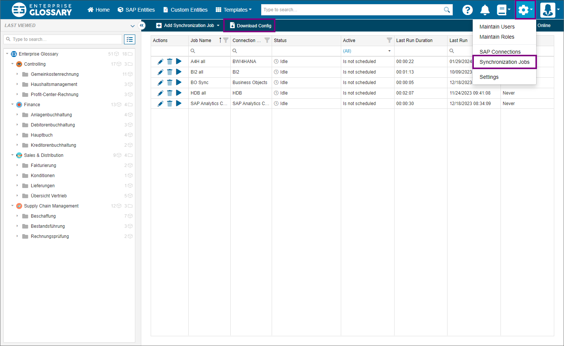Screen dimensions: 564x346
Task: Click the Job Name column filter icon
Action: click(x=226, y=41)
